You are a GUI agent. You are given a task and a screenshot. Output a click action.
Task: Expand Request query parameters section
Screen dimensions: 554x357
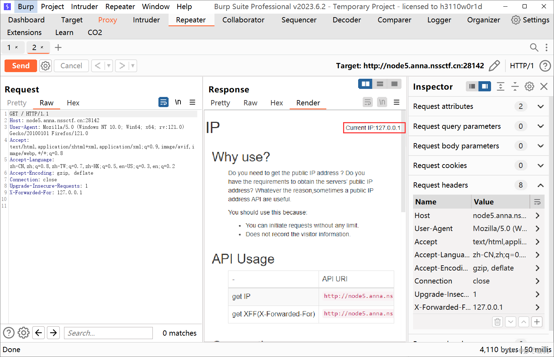(x=540, y=126)
